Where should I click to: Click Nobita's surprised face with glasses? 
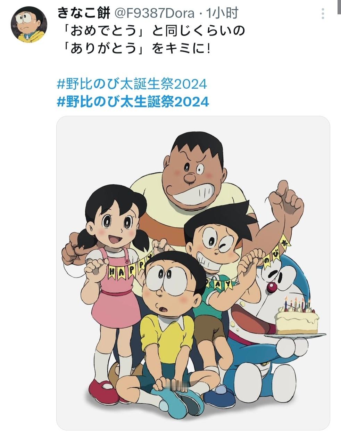(171, 283)
